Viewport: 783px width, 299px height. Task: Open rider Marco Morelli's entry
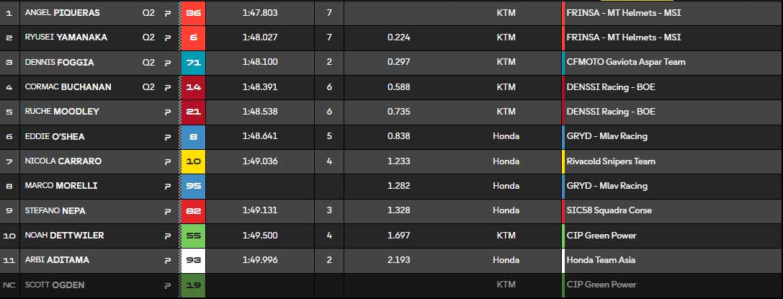(61, 186)
